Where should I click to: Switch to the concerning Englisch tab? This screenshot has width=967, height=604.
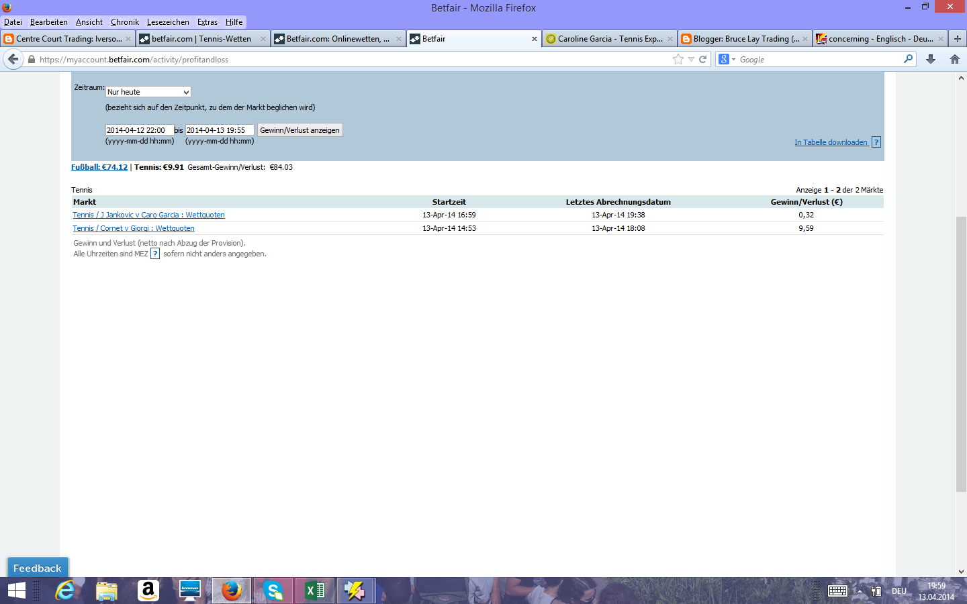pos(880,39)
